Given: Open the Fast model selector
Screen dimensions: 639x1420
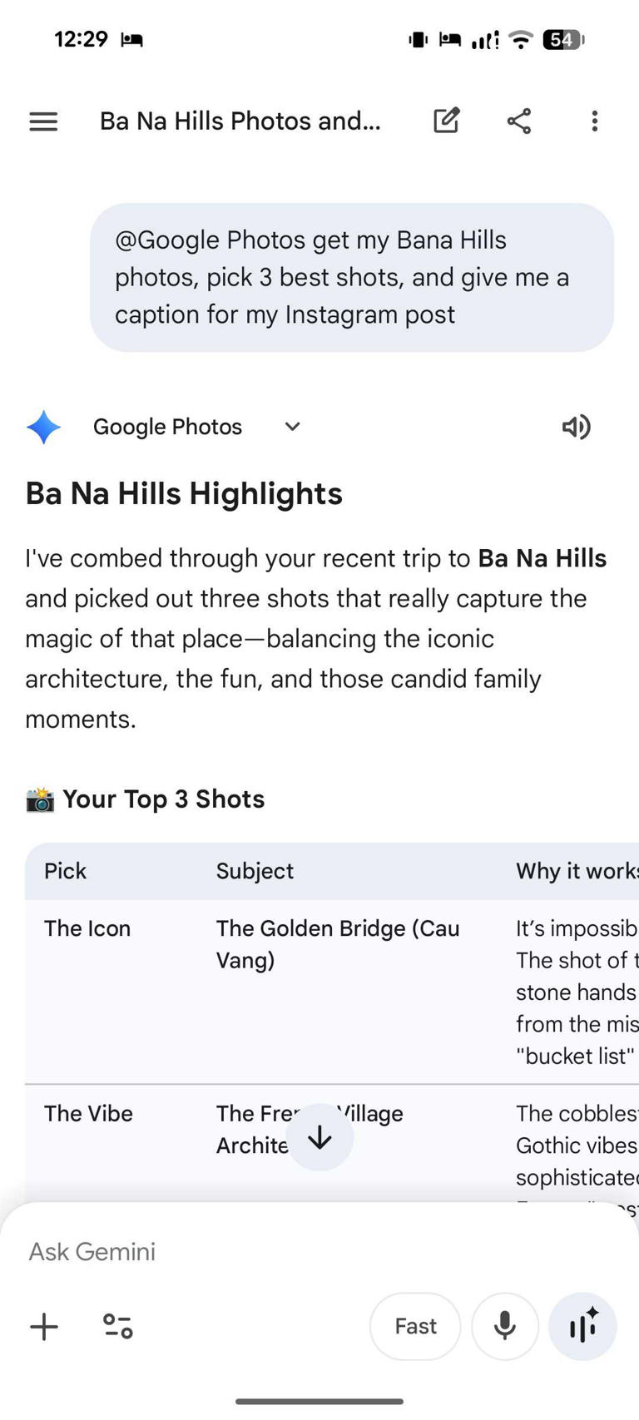Looking at the screenshot, I should [415, 1326].
